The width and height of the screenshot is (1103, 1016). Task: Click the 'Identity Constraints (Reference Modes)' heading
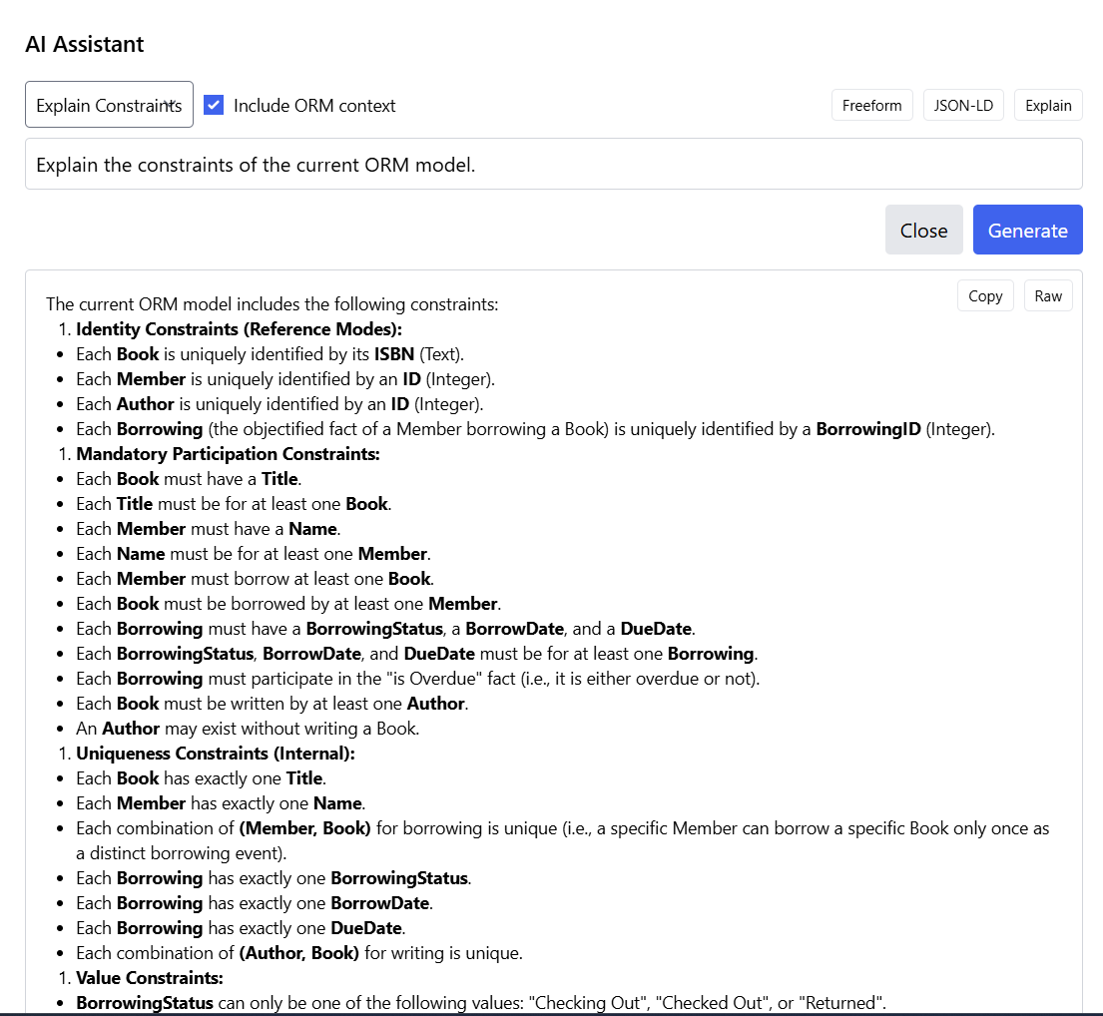point(239,329)
